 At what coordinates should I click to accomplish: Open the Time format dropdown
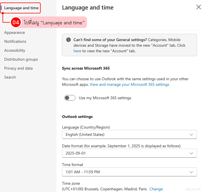click(x=129, y=172)
